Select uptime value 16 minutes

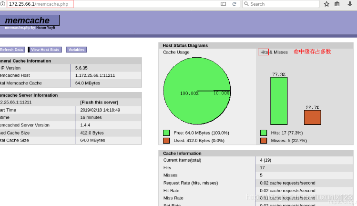pos(91,117)
